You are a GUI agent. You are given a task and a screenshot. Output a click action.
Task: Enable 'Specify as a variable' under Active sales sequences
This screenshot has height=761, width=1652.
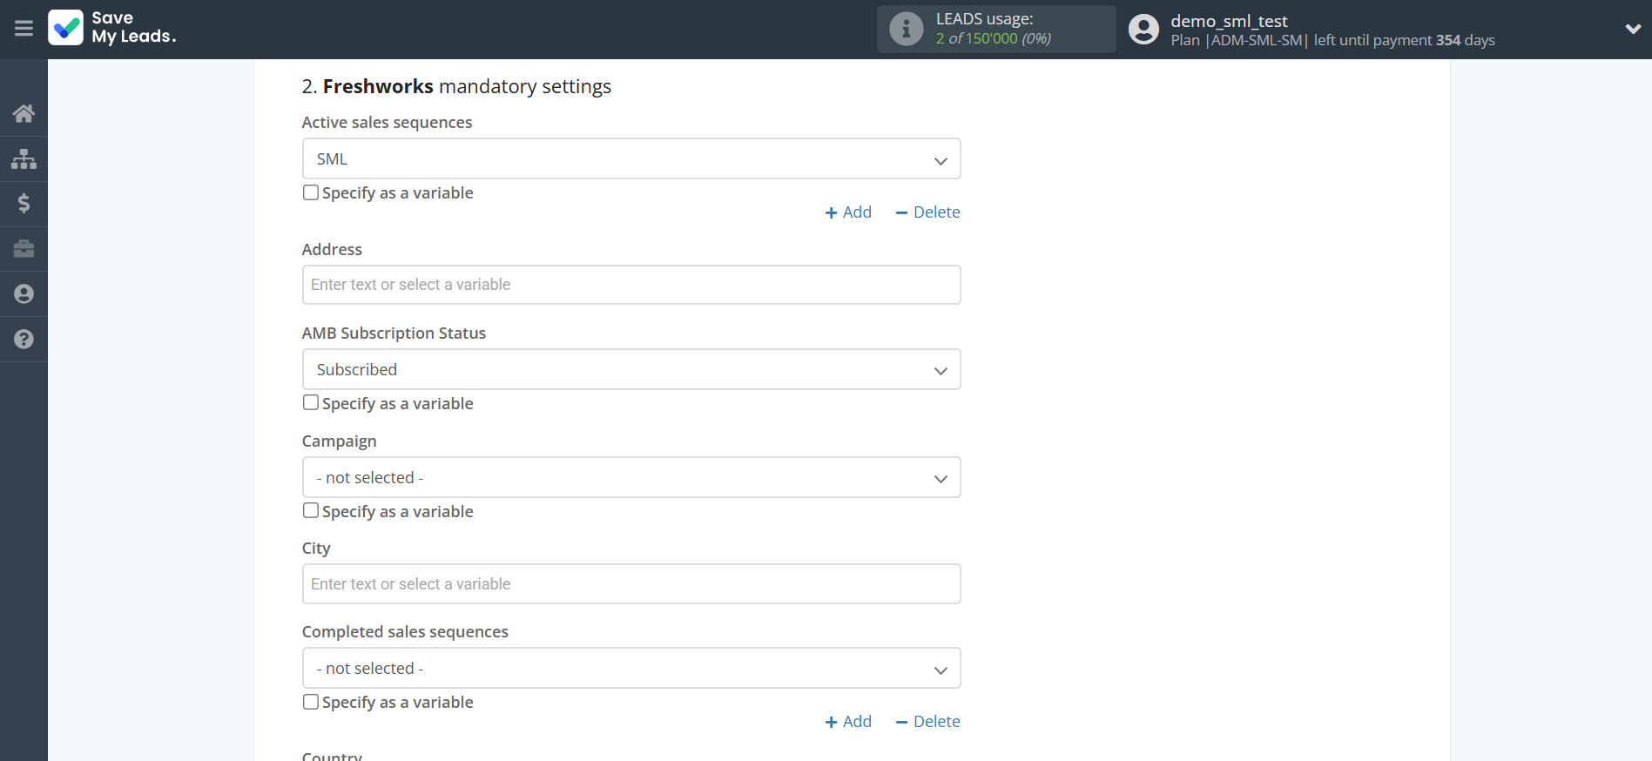311,192
